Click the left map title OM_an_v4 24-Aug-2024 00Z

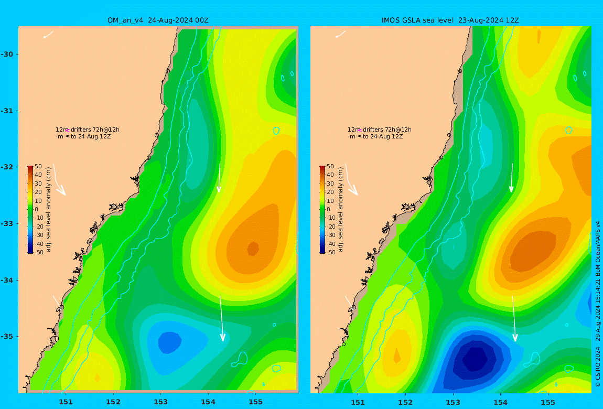[x=158, y=20]
